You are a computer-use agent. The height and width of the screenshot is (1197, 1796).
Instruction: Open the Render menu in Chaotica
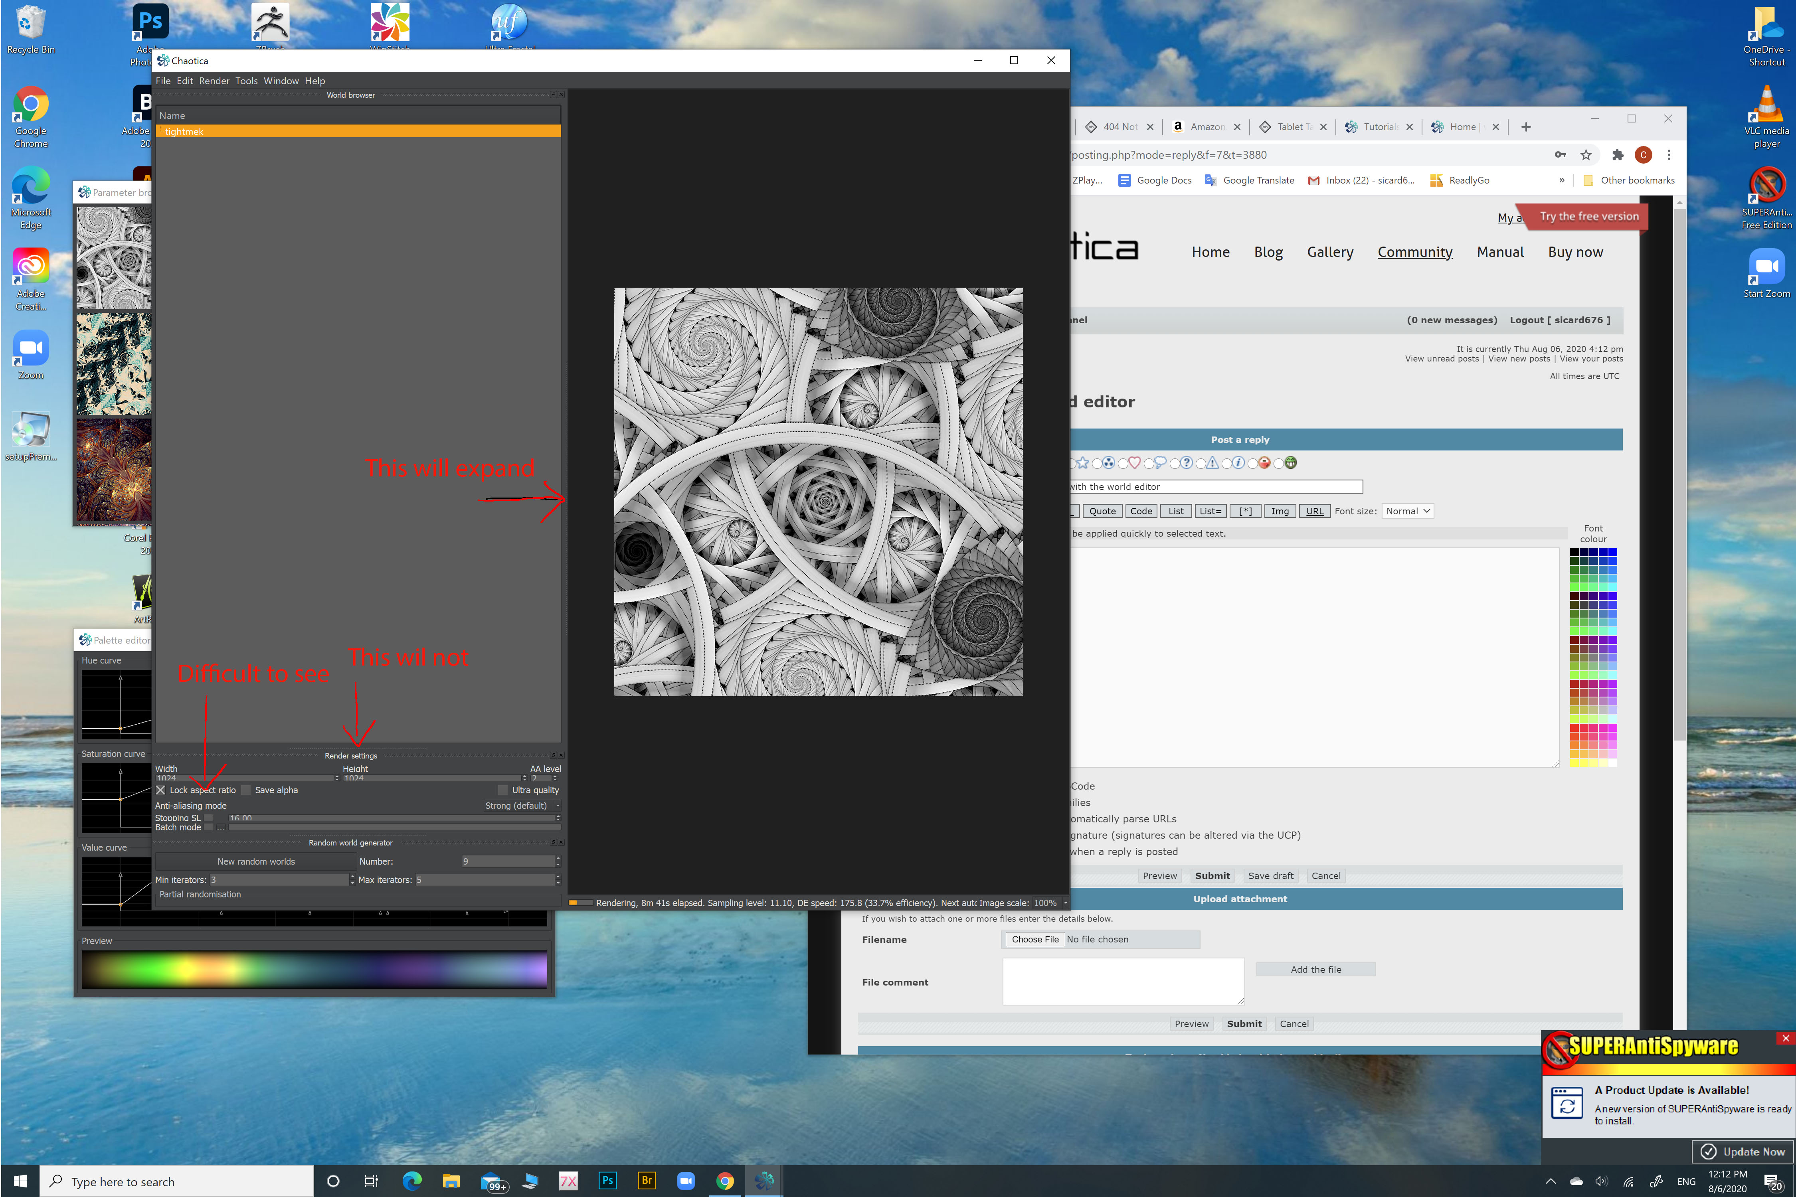coord(214,81)
